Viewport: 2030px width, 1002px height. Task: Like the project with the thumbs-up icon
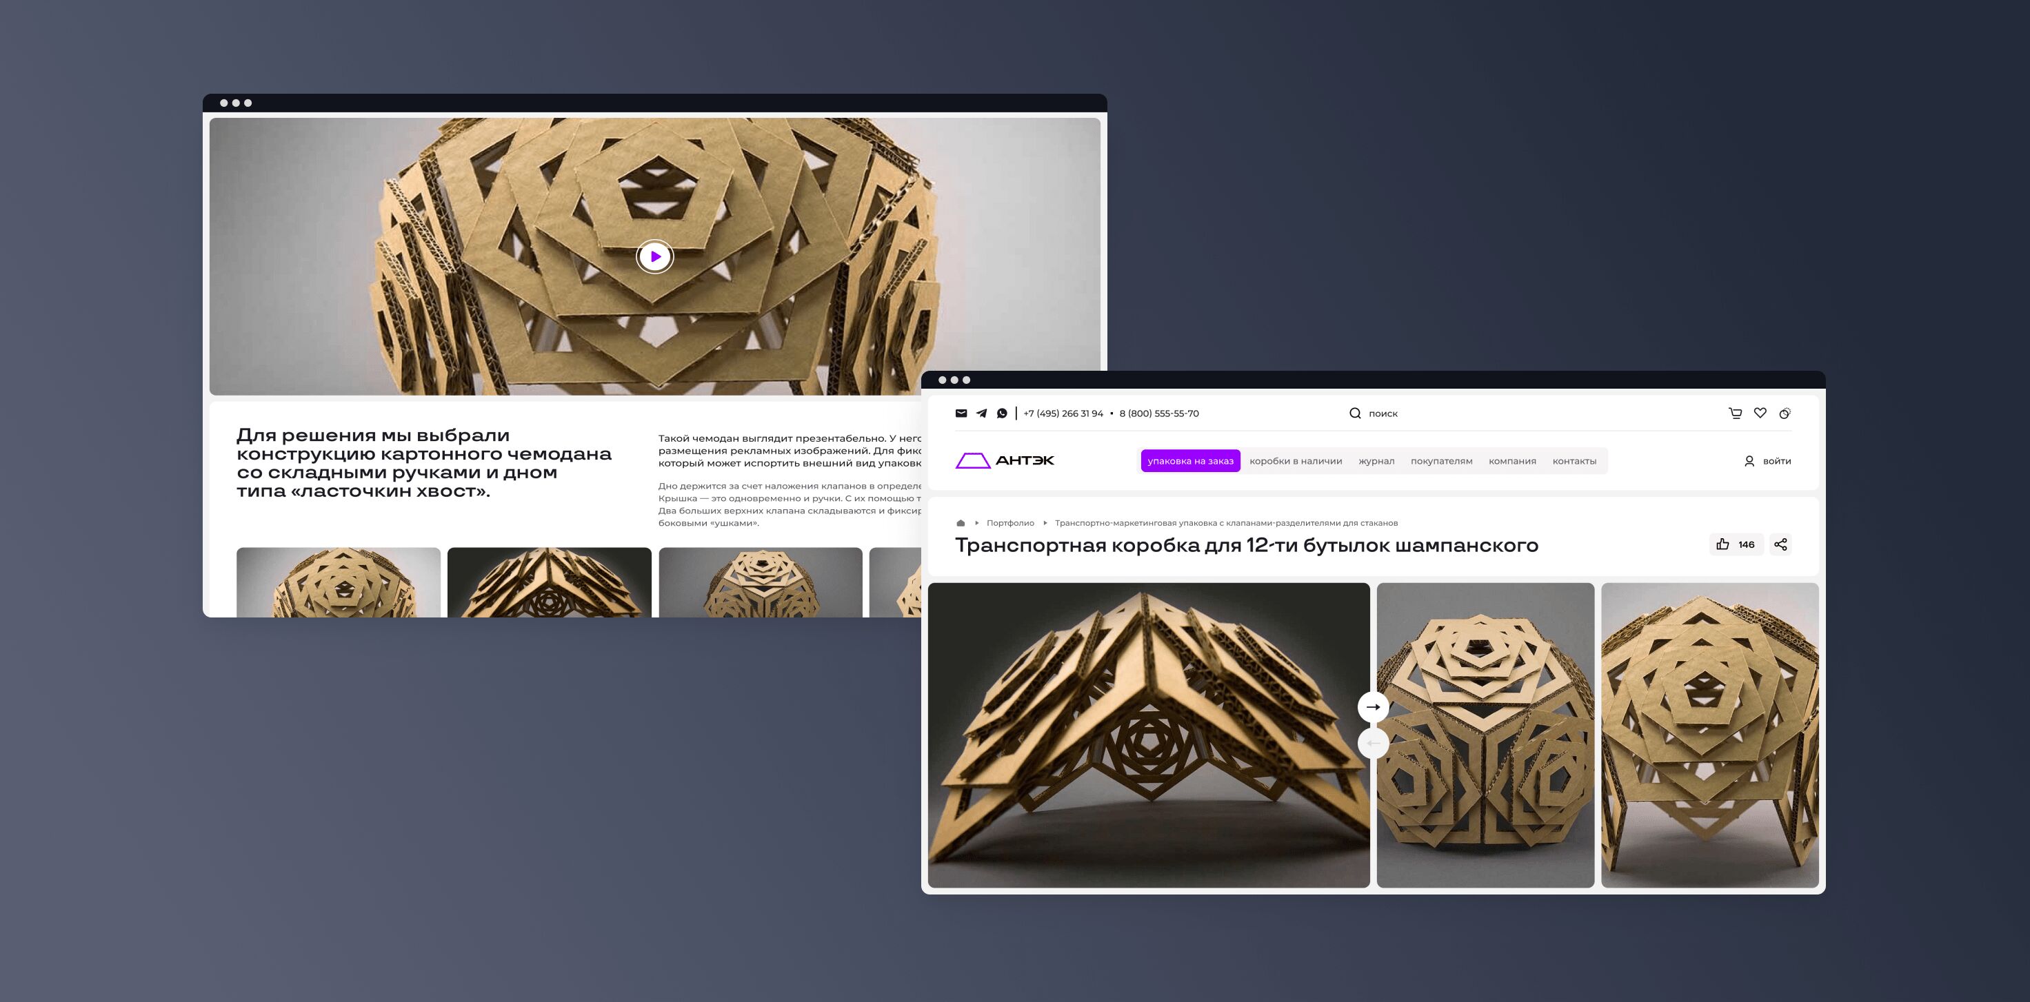[1722, 544]
